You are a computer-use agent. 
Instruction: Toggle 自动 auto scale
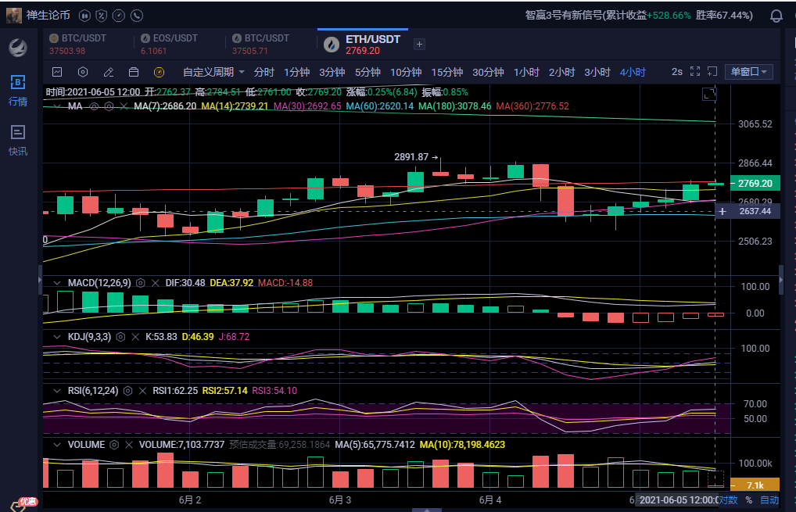(x=769, y=499)
